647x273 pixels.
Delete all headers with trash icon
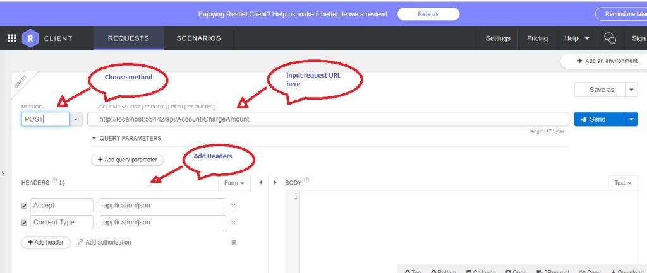pos(234,242)
